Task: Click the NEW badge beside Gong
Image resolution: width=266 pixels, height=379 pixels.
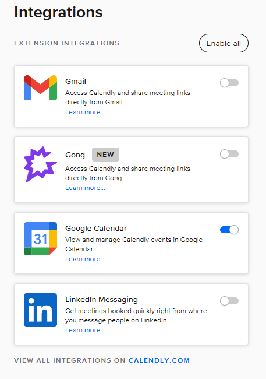Action: coord(105,155)
